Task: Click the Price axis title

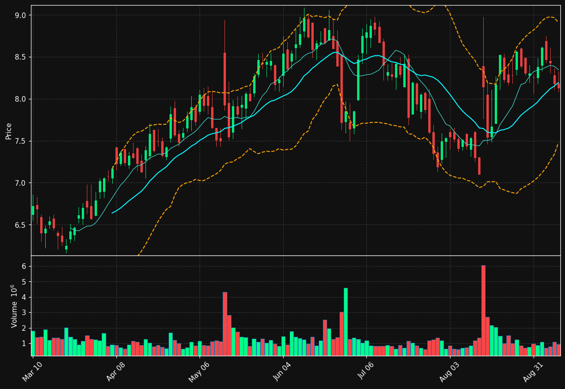Action: point(9,131)
